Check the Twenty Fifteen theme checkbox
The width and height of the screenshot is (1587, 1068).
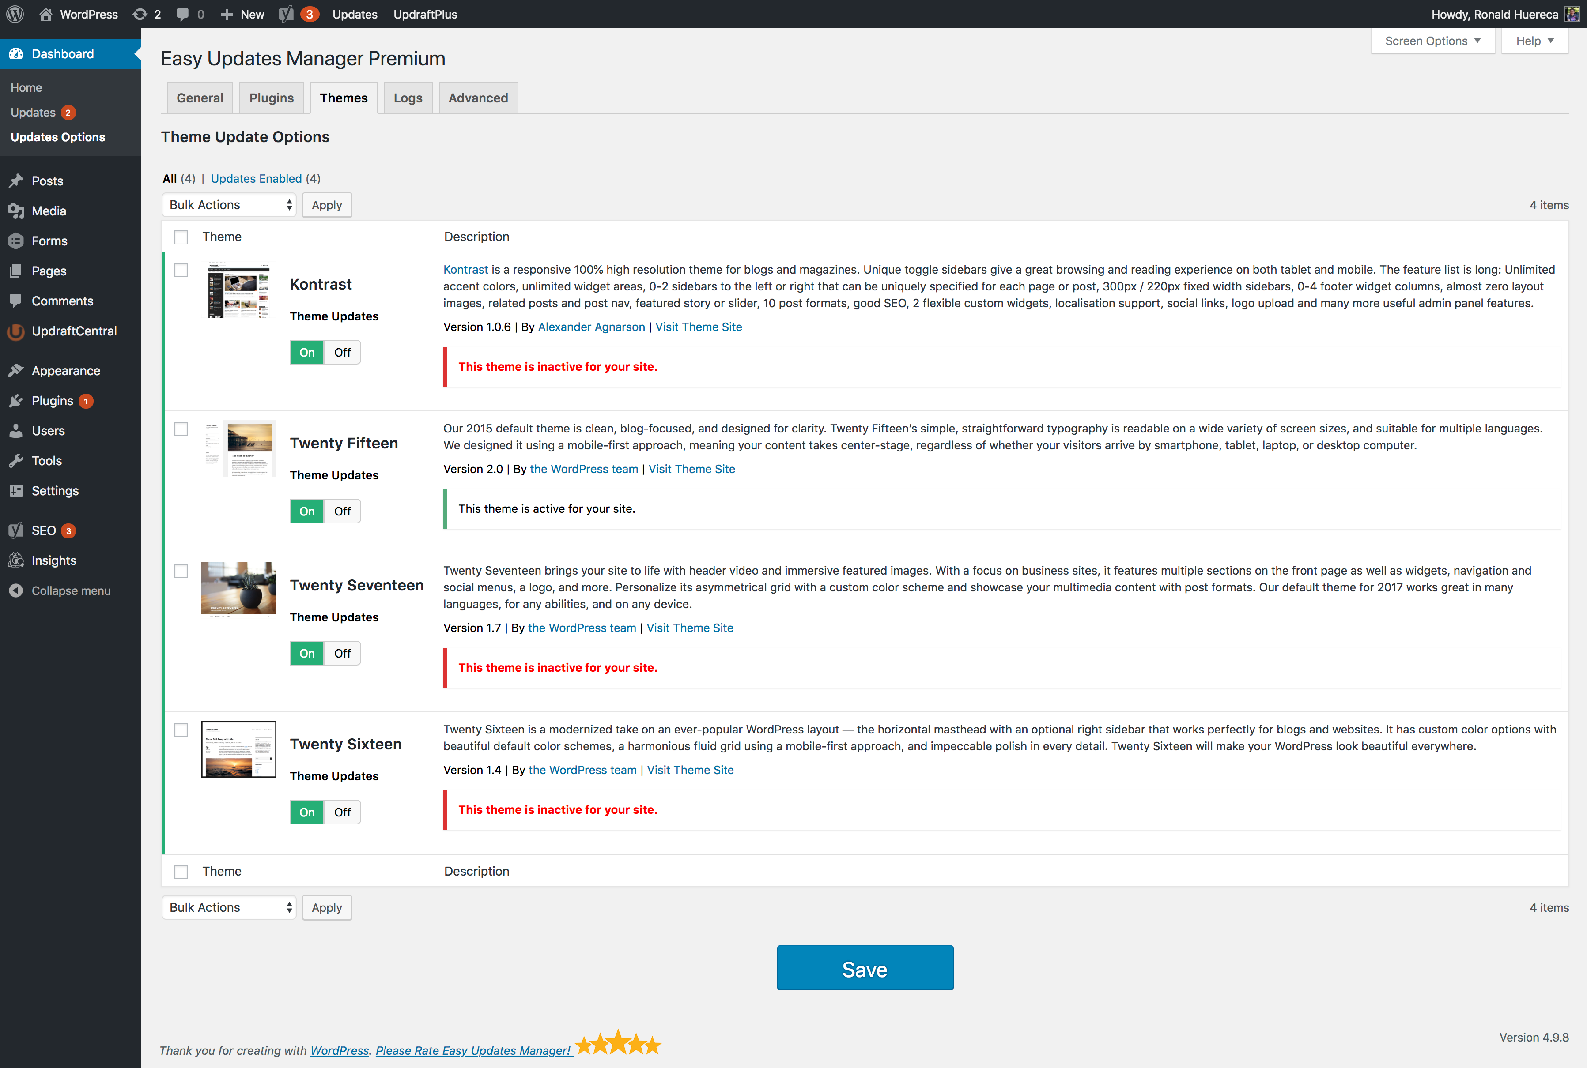point(181,429)
